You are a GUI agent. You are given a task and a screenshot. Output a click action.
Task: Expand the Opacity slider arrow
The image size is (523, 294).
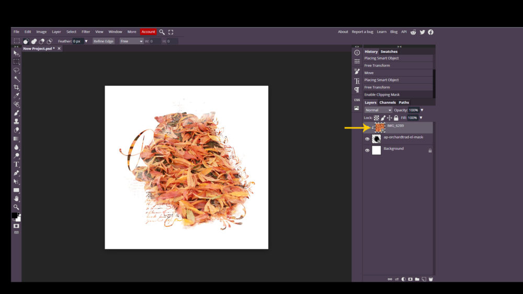tap(422, 110)
